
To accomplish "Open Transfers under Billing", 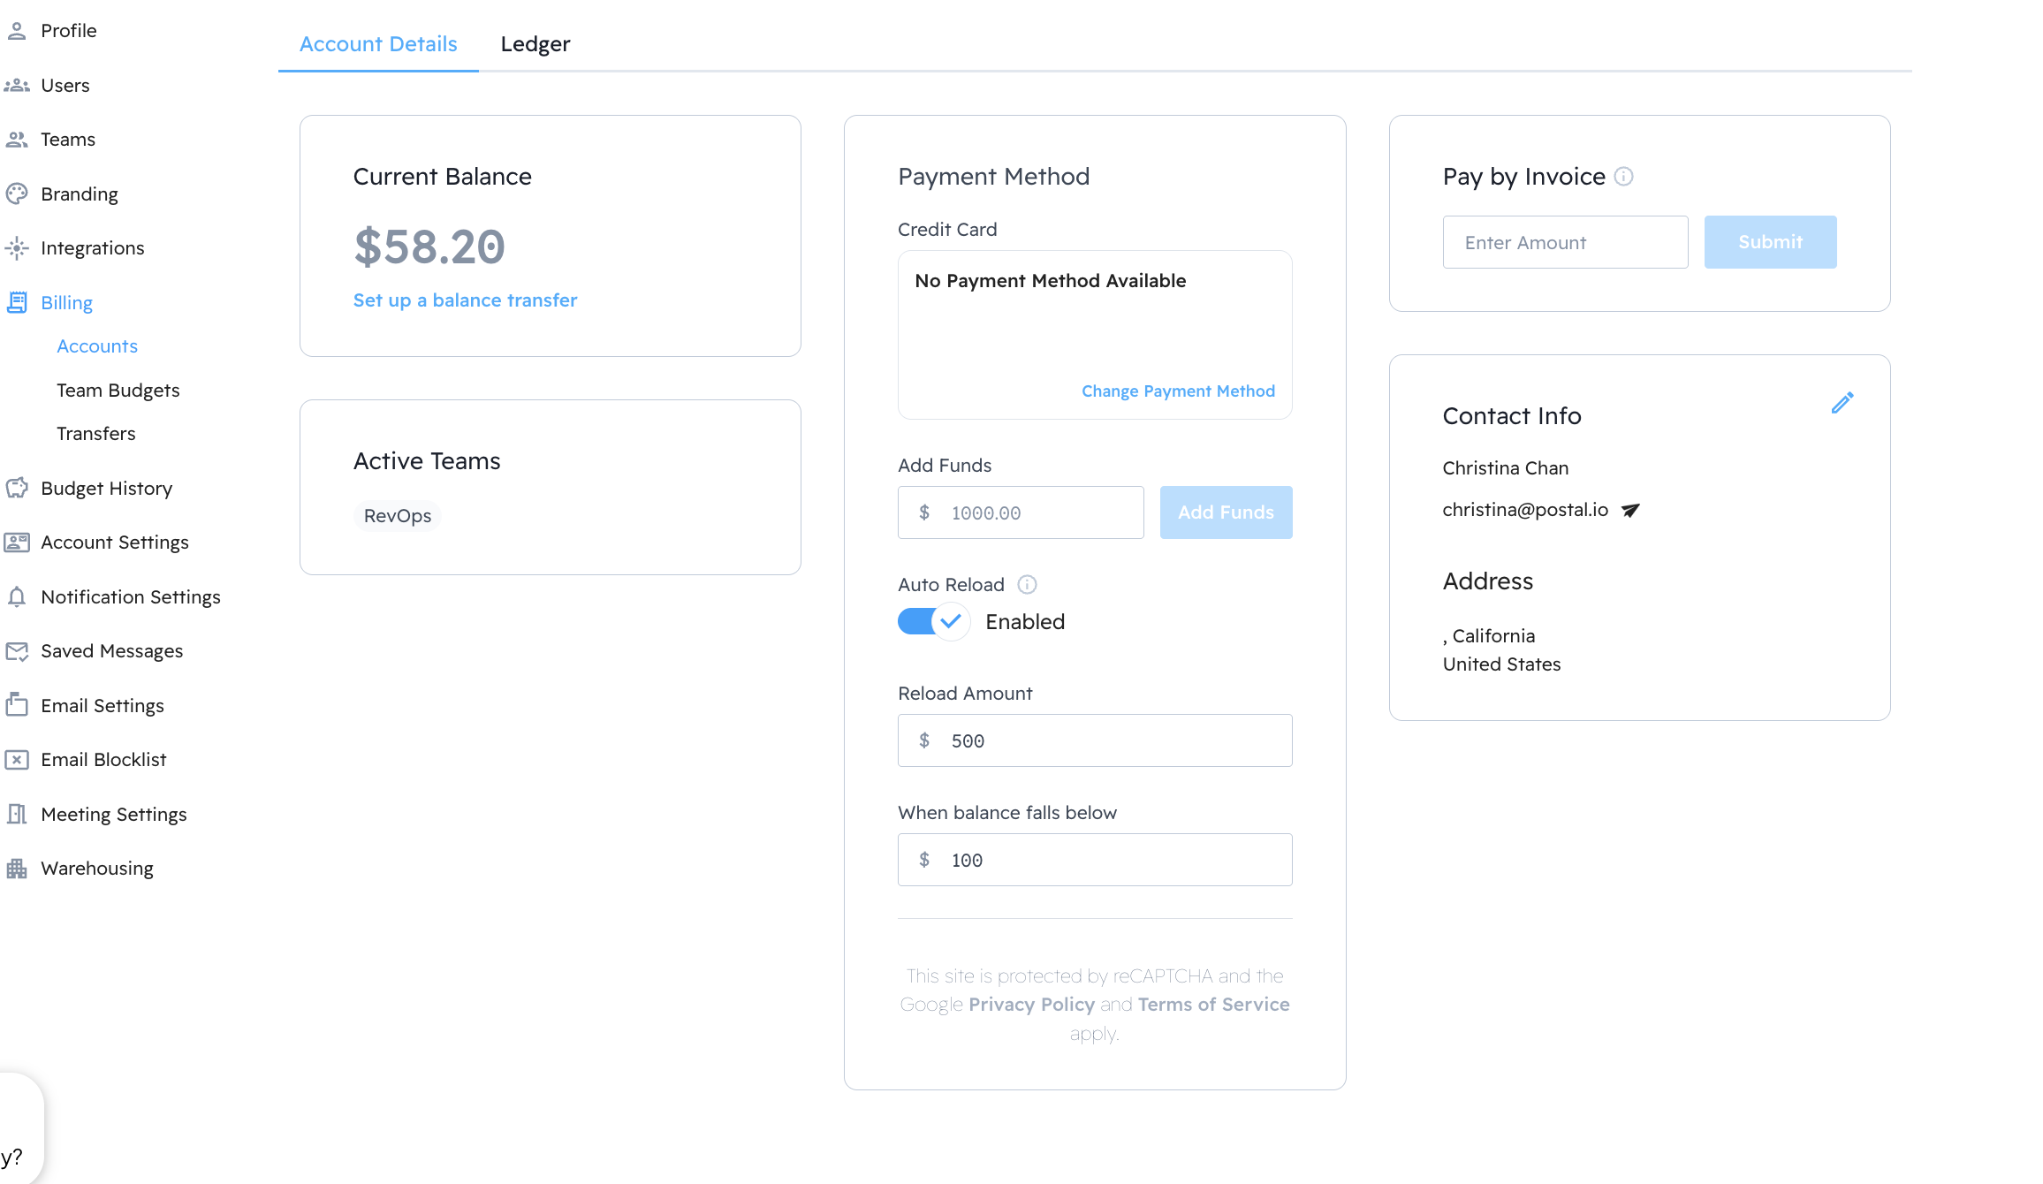I will pyautogui.click(x=95, y=434).
